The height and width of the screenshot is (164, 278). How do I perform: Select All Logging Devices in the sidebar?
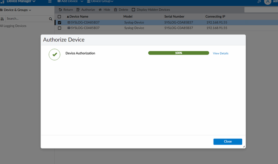(x=13, y=26)
